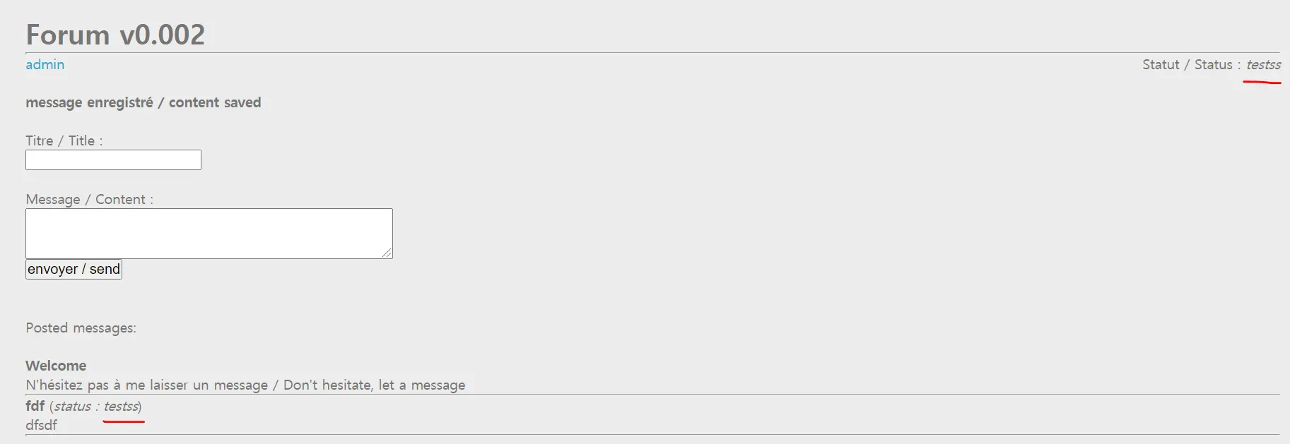Focus the Titre / Title input field
Screen dimensions: 1290x444
point(113,160)
